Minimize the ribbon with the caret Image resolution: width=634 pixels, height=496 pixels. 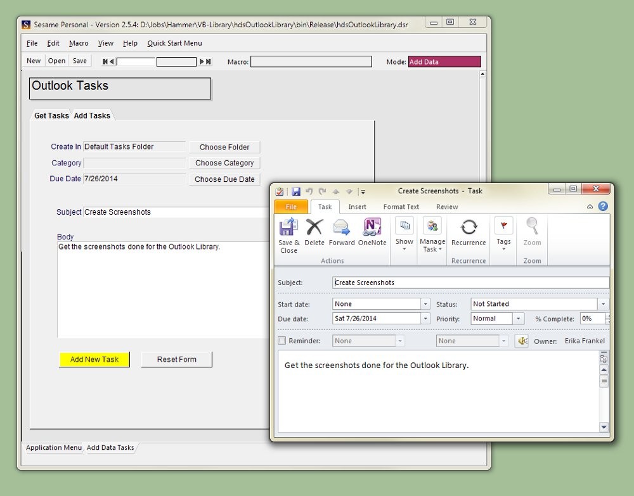click(590, 207)
